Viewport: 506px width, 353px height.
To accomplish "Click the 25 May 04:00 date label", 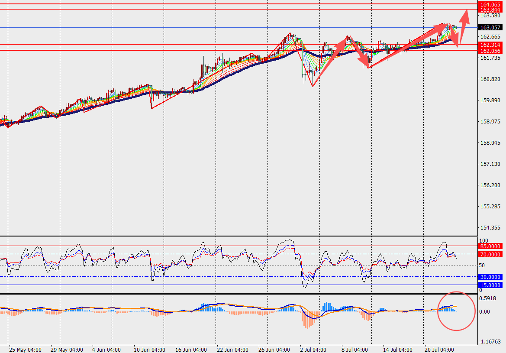I will pos(25,350).
